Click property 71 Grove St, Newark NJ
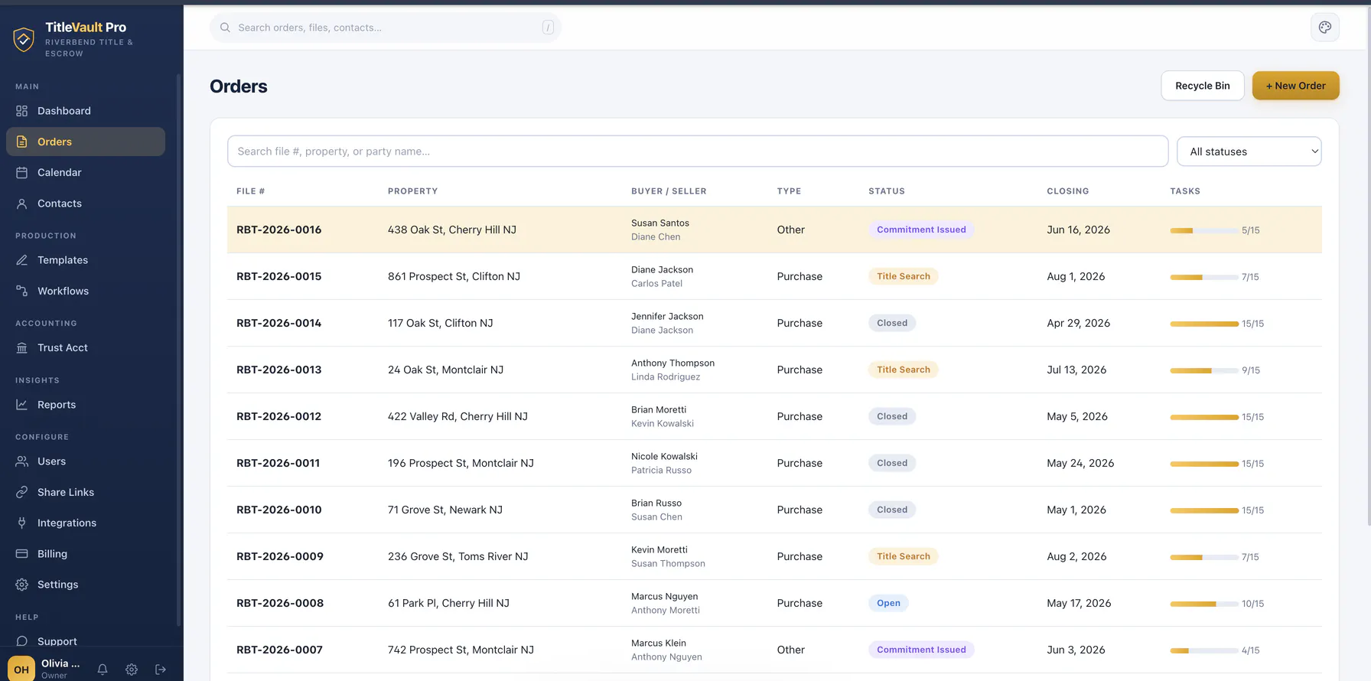The height and width of the screenshot is (681, 1371). coord(445,510)
